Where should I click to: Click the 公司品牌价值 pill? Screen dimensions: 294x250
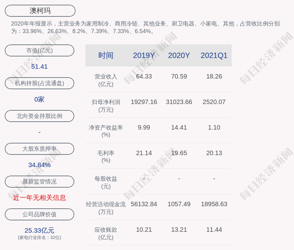click(40, 214)
